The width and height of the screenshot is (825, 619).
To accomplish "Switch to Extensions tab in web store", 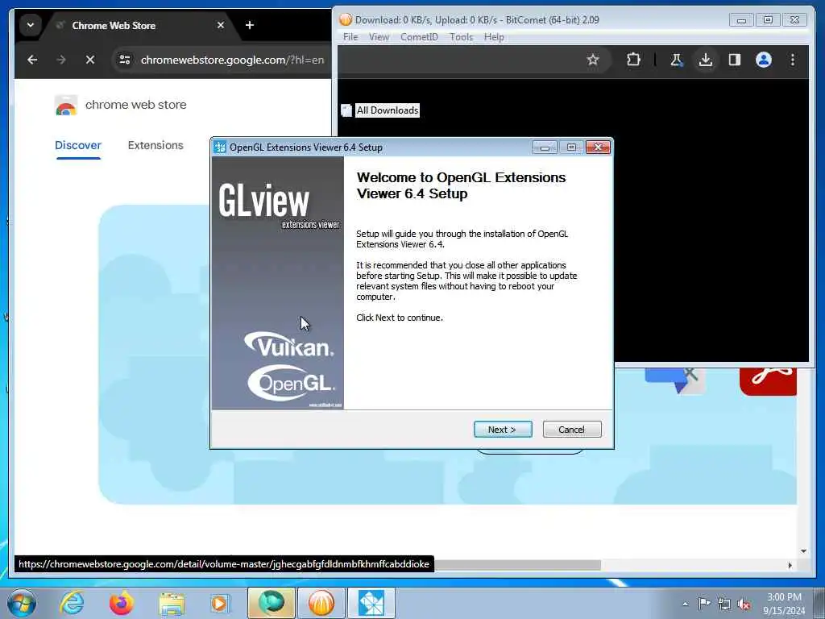I will point(155,145).
